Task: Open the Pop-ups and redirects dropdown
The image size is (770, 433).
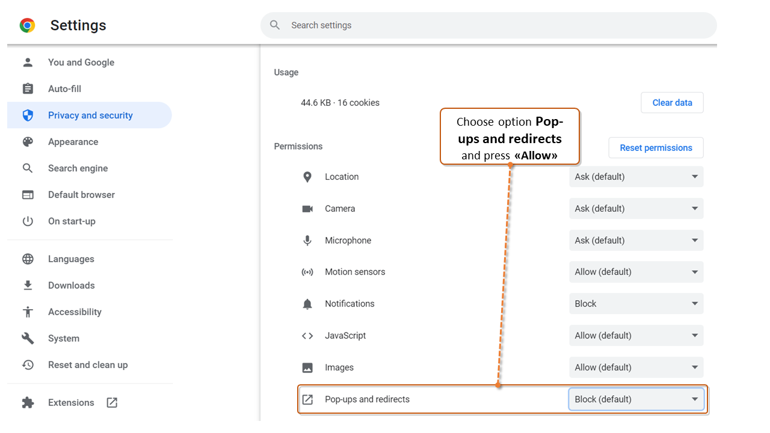Action: [636, 399]
